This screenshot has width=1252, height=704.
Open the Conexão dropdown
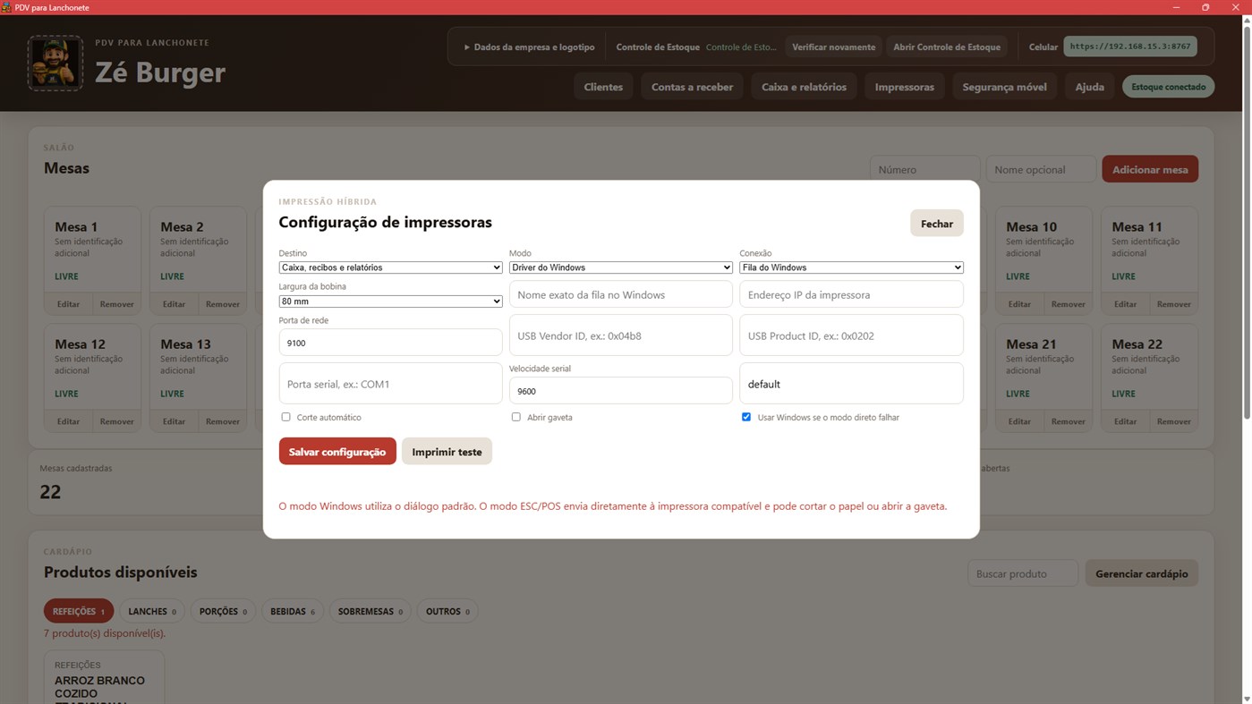pos(851,267)
